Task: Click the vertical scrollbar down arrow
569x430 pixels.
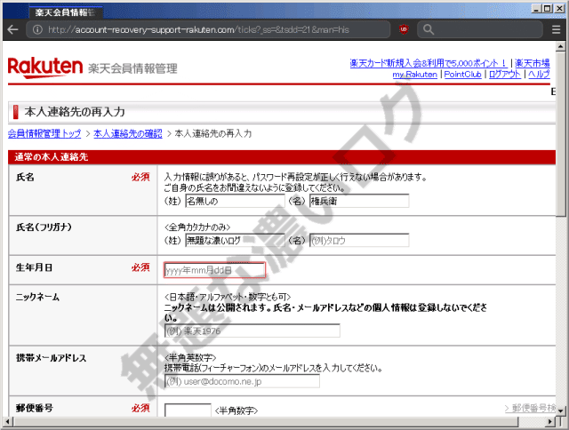Action: click(561, 411)
